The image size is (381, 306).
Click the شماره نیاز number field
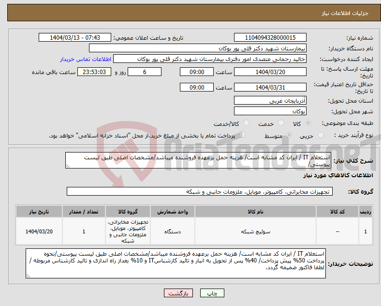pos(270,38)
